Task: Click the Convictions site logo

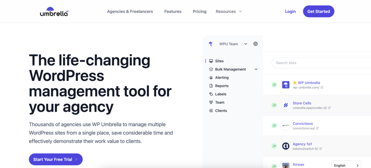Action: [285, 125]
